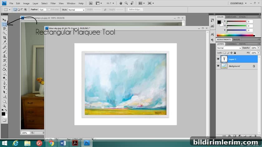Screen dimensions: 262x147
Task: Click the foreground color swatch in toolbox
Action: [3, 114]
